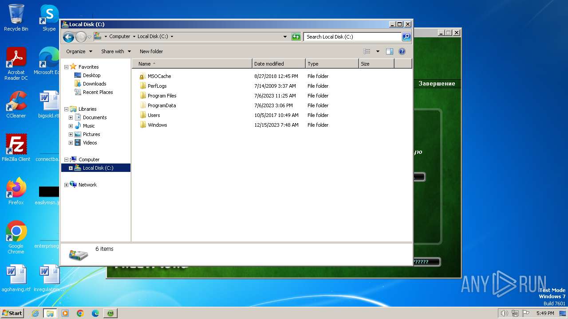Open agohaving.rtf desktop file
Viewport: 568px width, 319px height.
[x=16, y=278]
